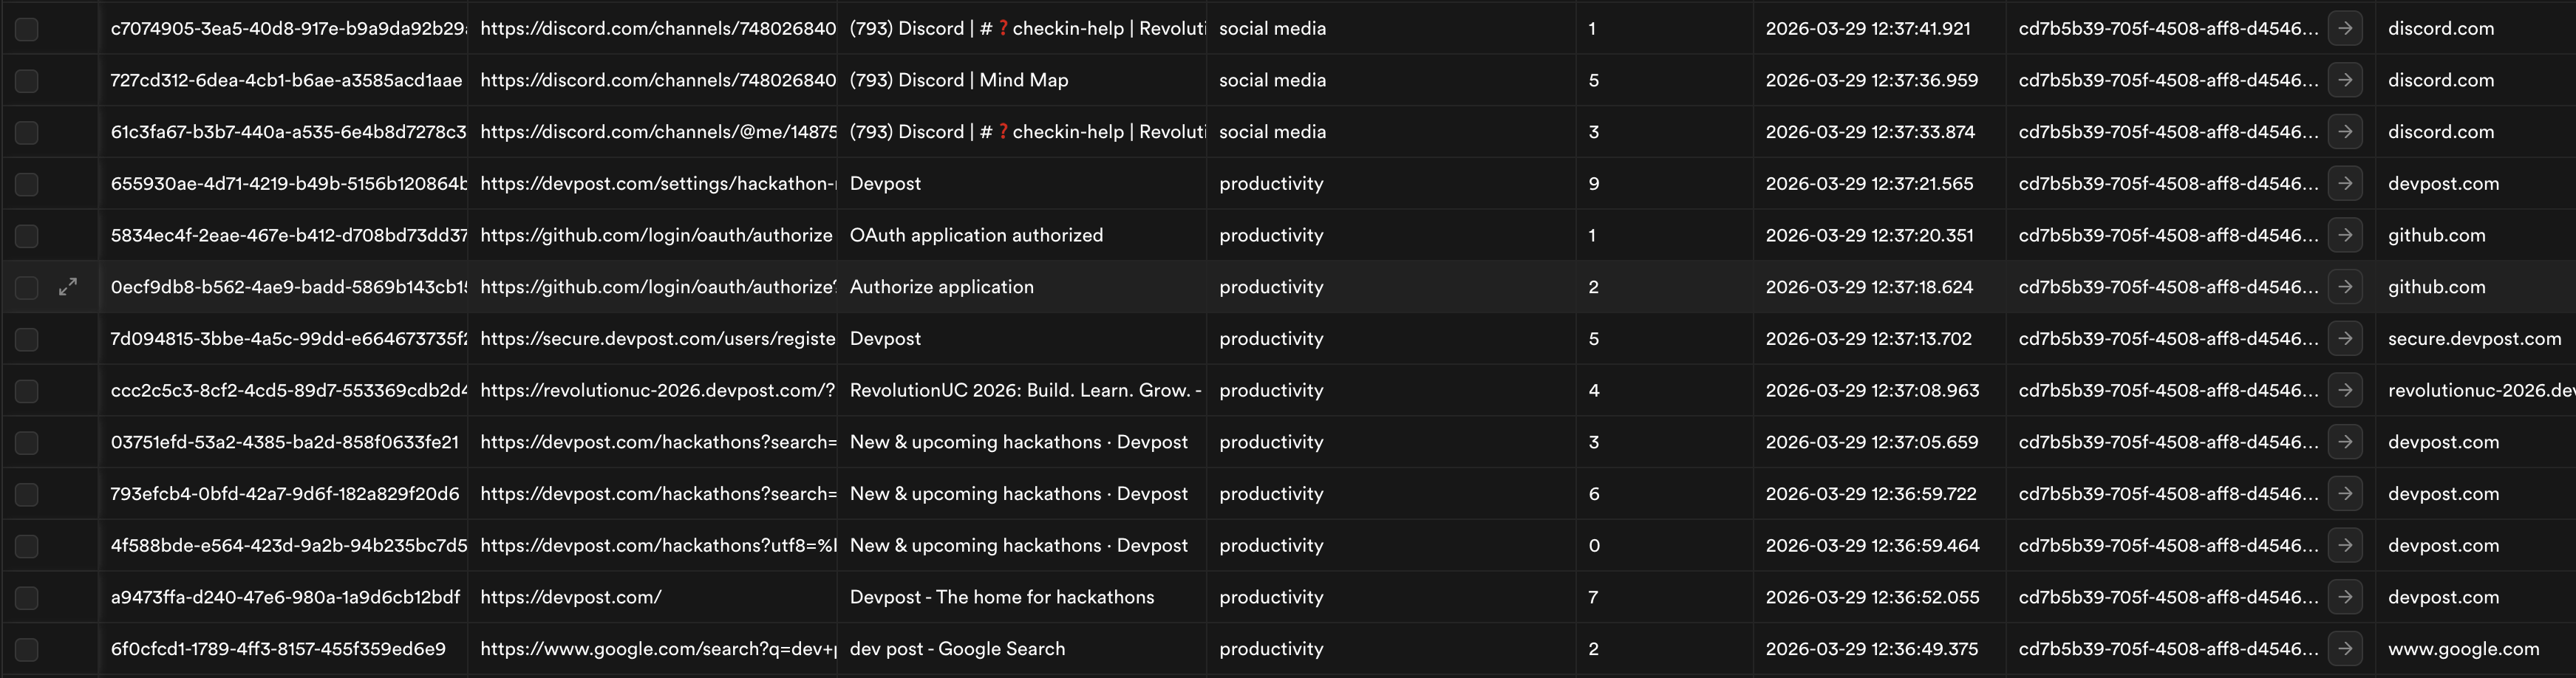This screenshot has height=678, width=2576.
Task: Select checkbox for dev post Google Search row
Action: (x=27, y=650)
